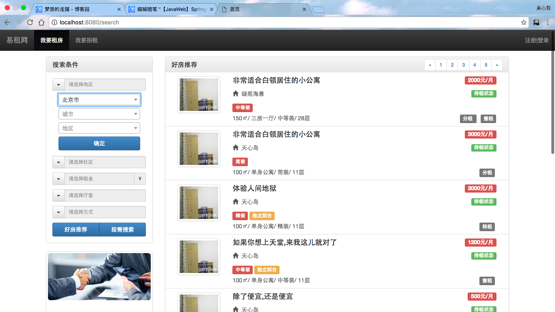The height and width of the screenshot is (312, 555).
Task: Click the site info icon in the address bar
Action: pyautogui.click(x=54, y=22)
